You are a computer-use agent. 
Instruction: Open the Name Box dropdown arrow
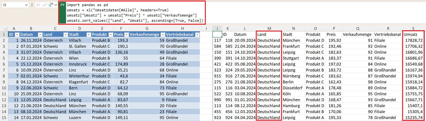(x=26, y=5)
